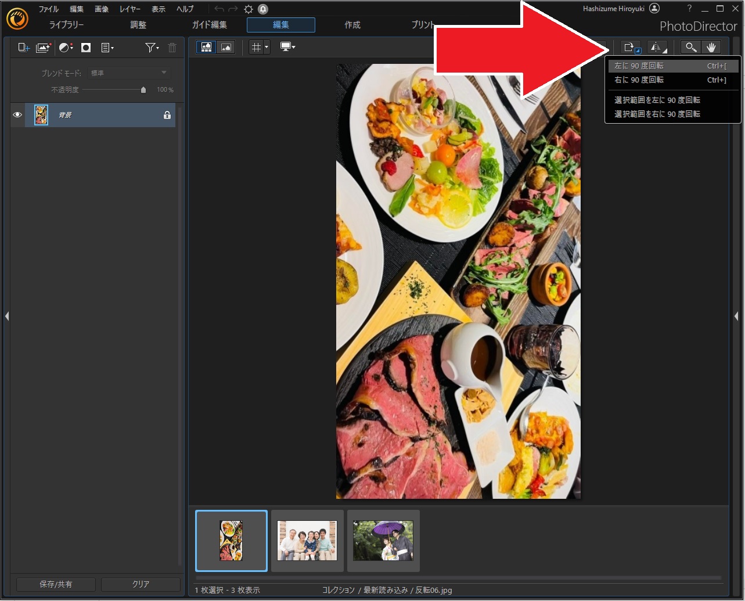Expand the right panel with the arrow
The image size is (745, 601).
click(736, 316)
